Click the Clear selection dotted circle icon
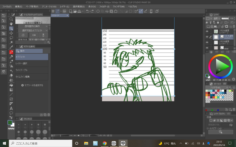This screenshot has width=236, height=147. tap(98, 11)
